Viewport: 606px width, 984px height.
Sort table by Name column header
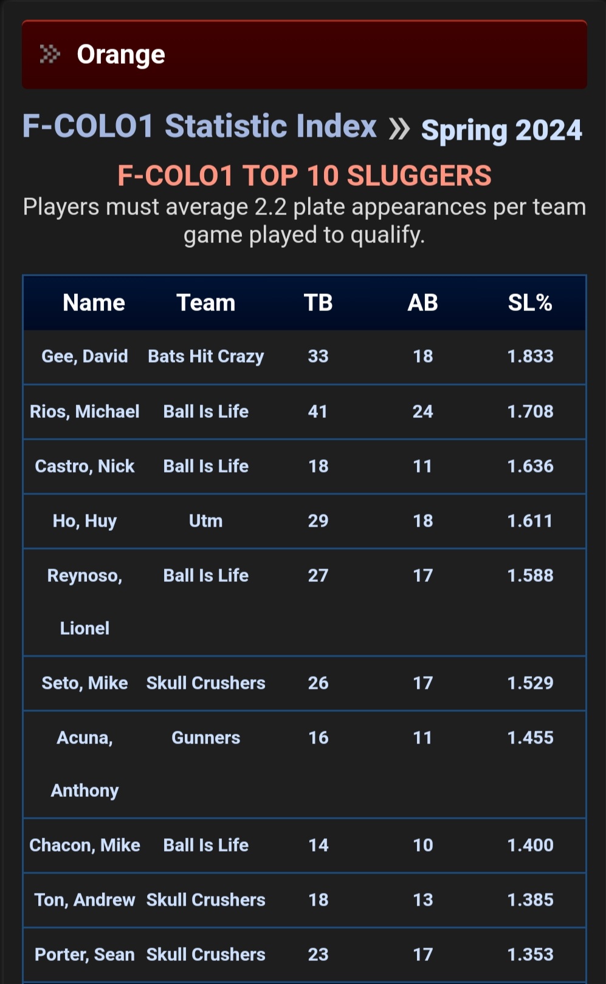point(94,302)
